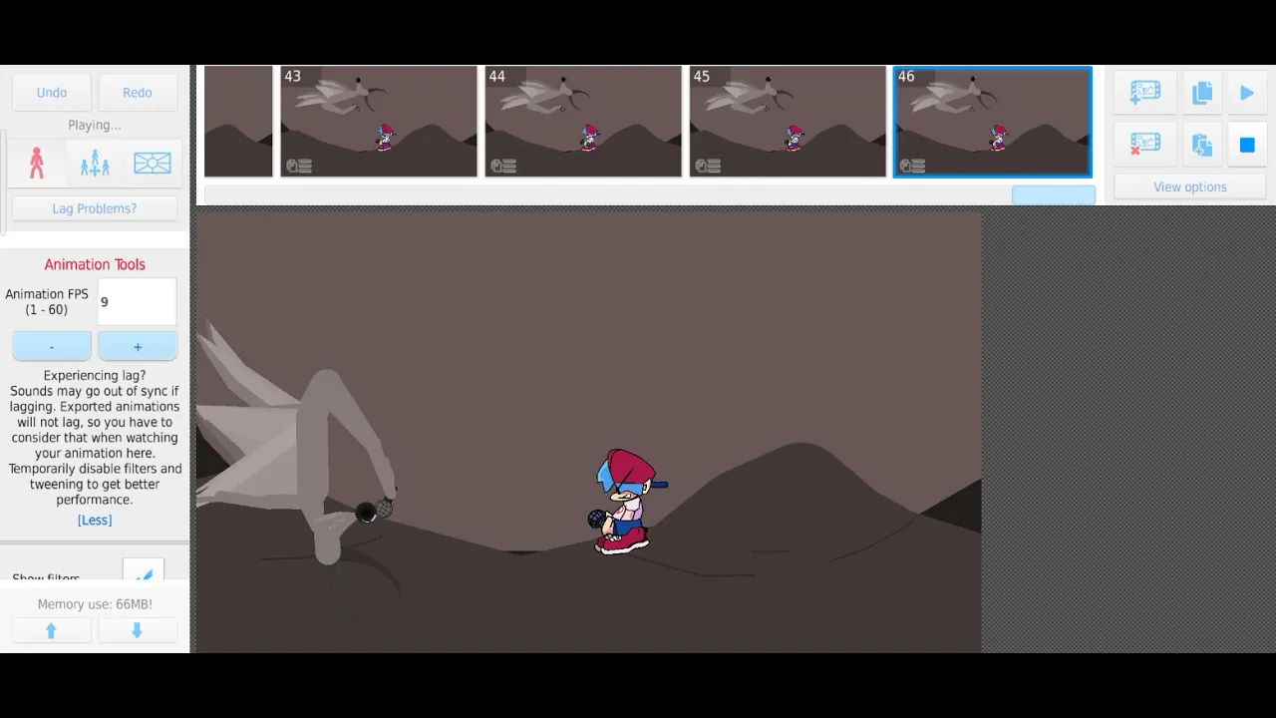The image size is (1276, 718).
Task: Add a new frame with the filmstrip plus icon
Action: pos(1144,93)
